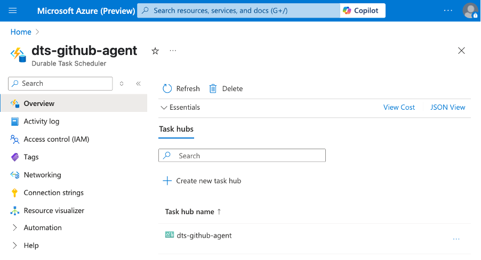Click Create new task hub
This screenshot has width=481, height=260.
[202, 181]
